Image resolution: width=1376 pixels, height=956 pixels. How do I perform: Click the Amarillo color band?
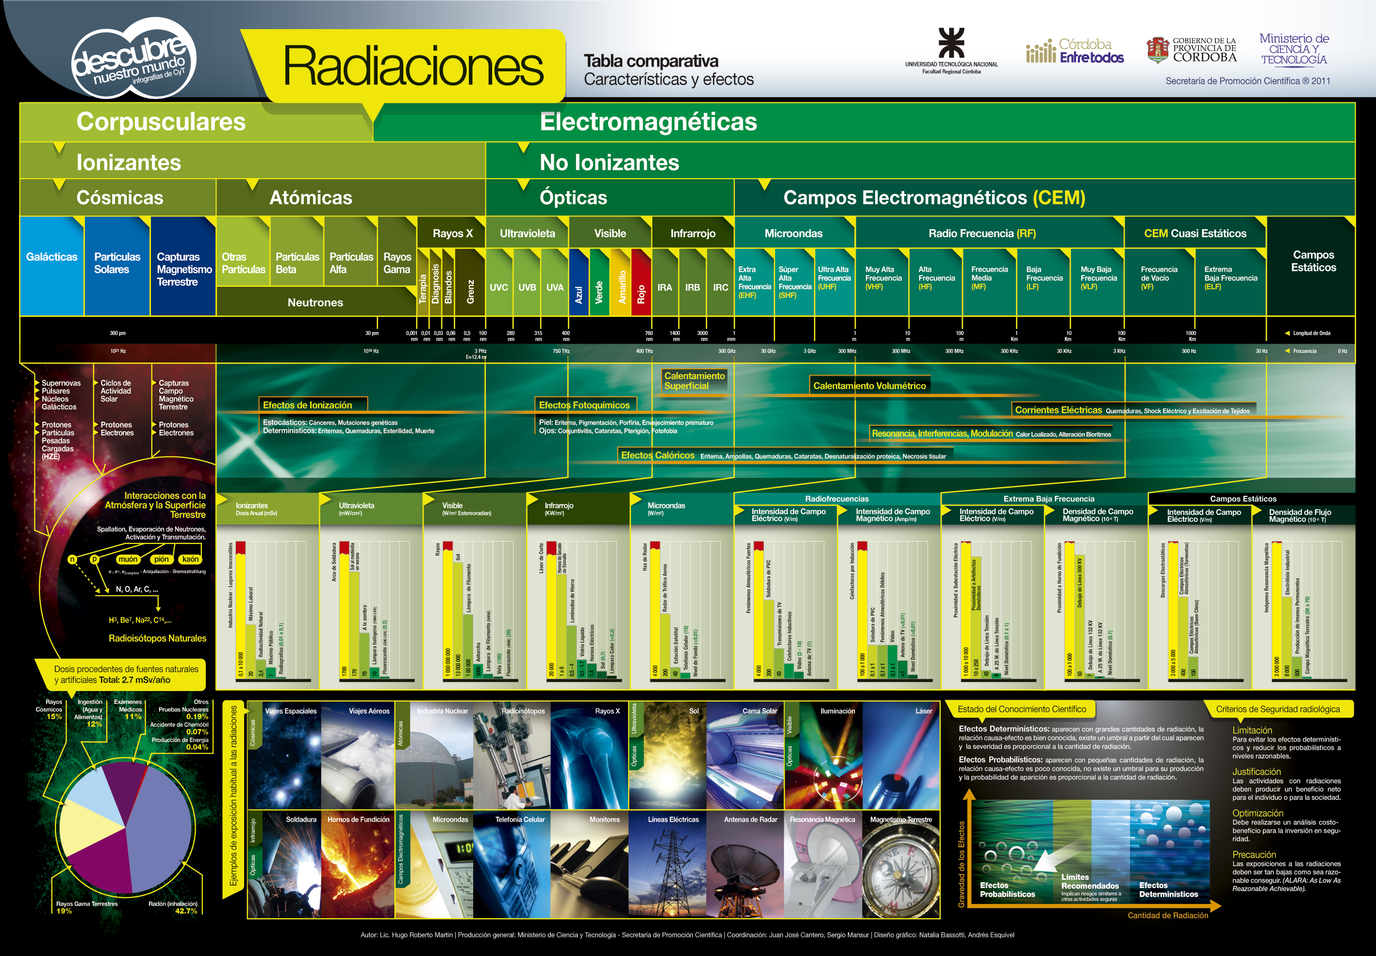tap(620, 282)
